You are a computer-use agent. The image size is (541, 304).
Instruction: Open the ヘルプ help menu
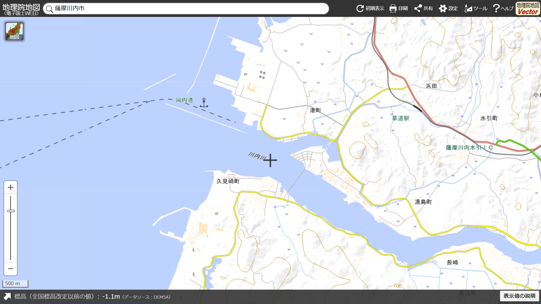click(503, 8)
